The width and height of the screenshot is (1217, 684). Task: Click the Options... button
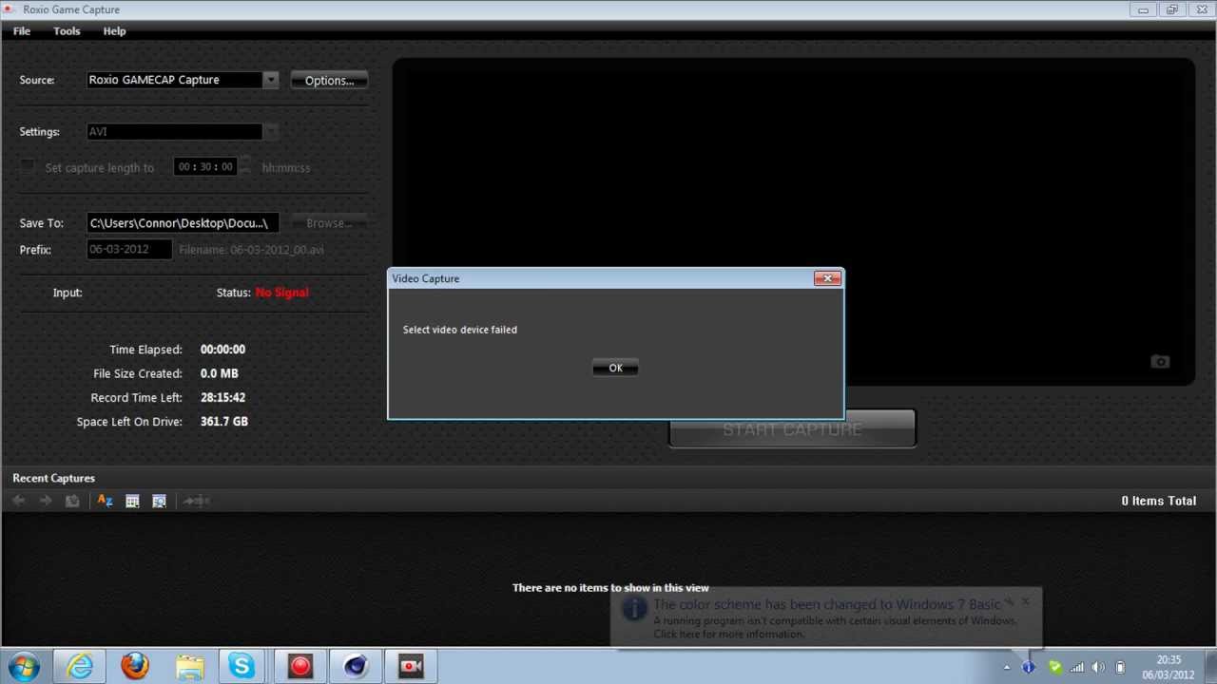click(x=329, y=80)
